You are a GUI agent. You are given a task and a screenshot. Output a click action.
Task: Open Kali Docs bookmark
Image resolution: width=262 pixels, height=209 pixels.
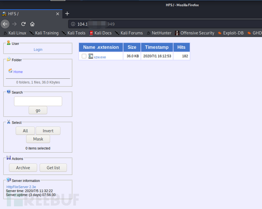[100, 33]
